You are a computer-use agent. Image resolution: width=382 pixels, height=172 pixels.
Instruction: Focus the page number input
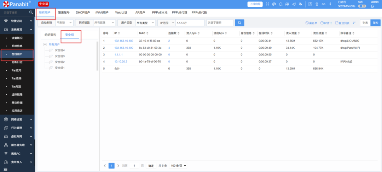[x=134, y=166]
